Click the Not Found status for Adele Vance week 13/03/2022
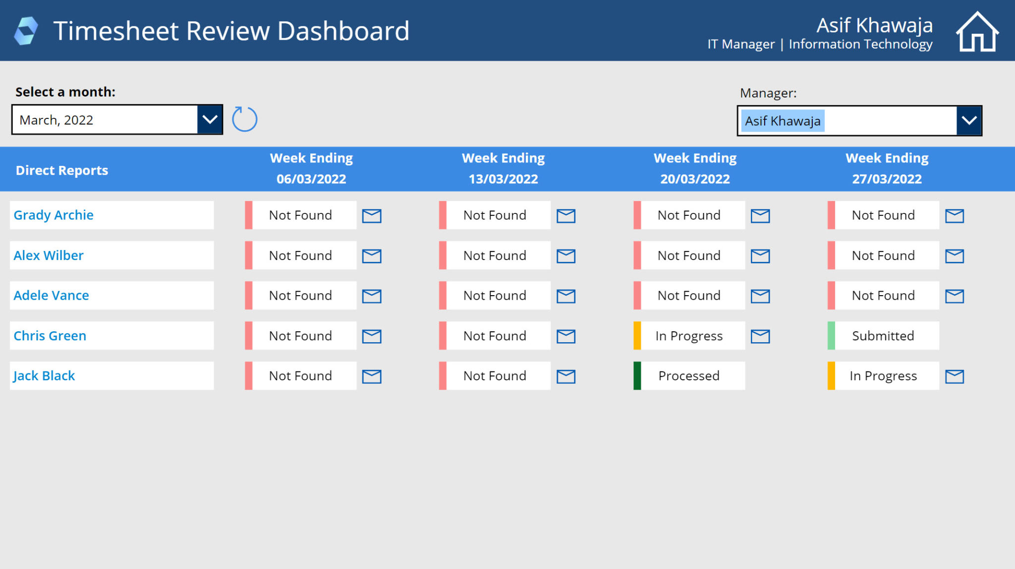 pos(494,295)
